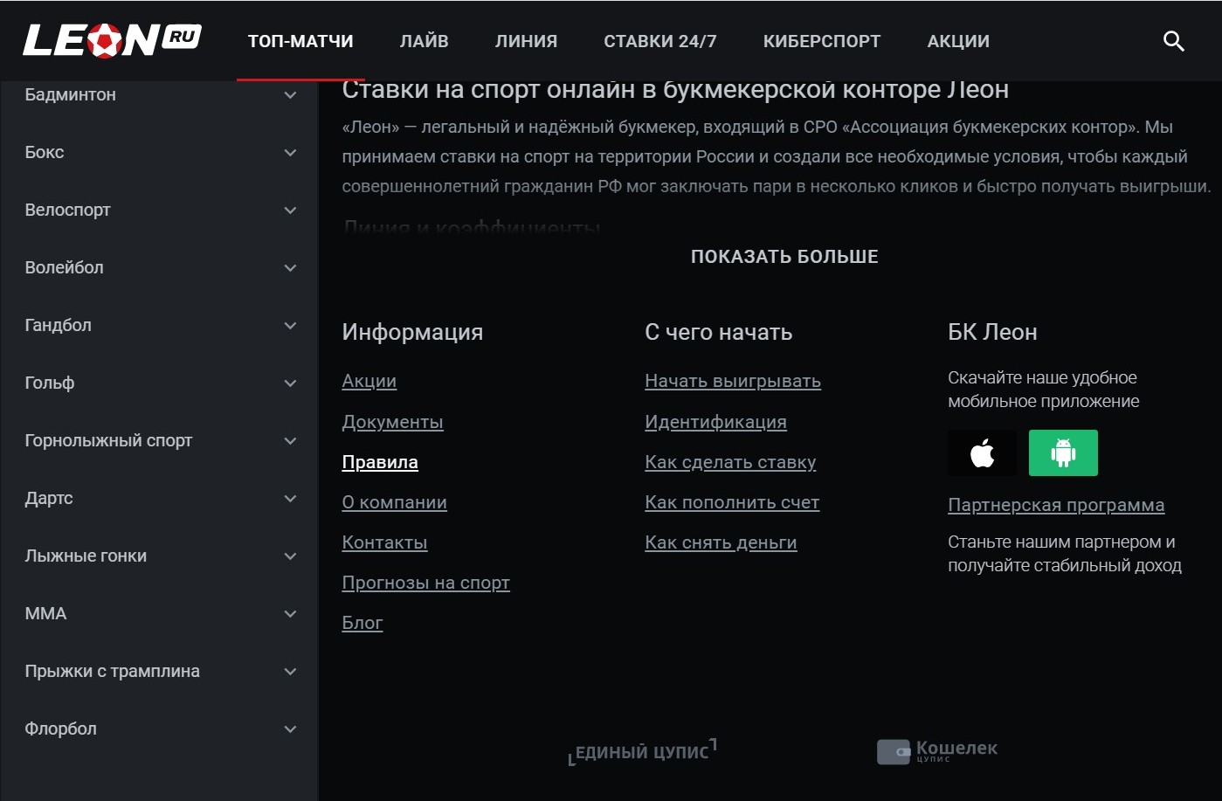
Task: Go to the Leon RU logo homepage
Action: pos(113,40)
